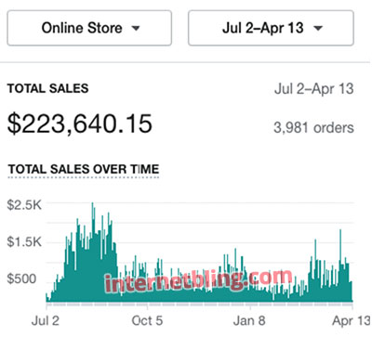The width and height of the screenshot is (372, 337).
Task: Open the Total Sales Over Time report link
Action: [x=84, y=169]
